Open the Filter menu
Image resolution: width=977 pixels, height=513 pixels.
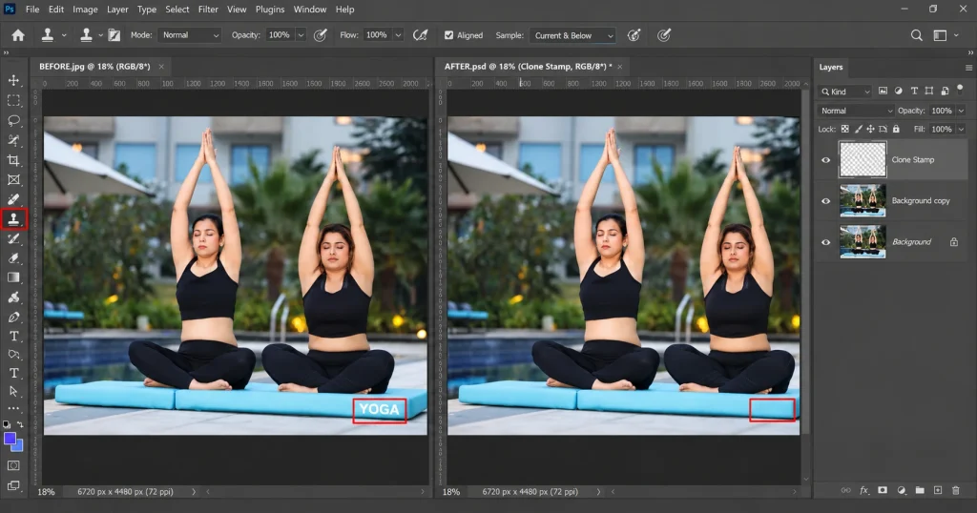tap(208, 10)
